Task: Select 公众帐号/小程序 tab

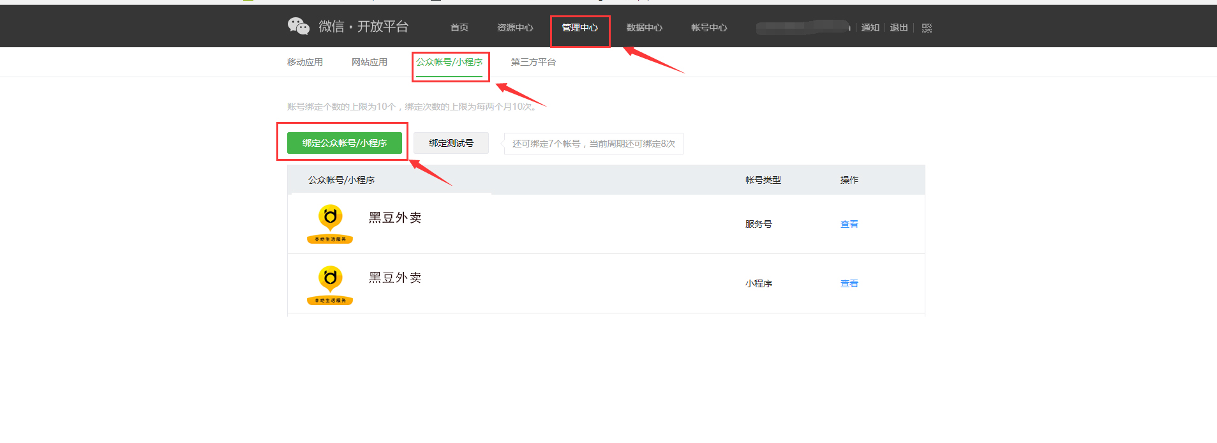Action: pyautogui.click(x=449, y=62)
